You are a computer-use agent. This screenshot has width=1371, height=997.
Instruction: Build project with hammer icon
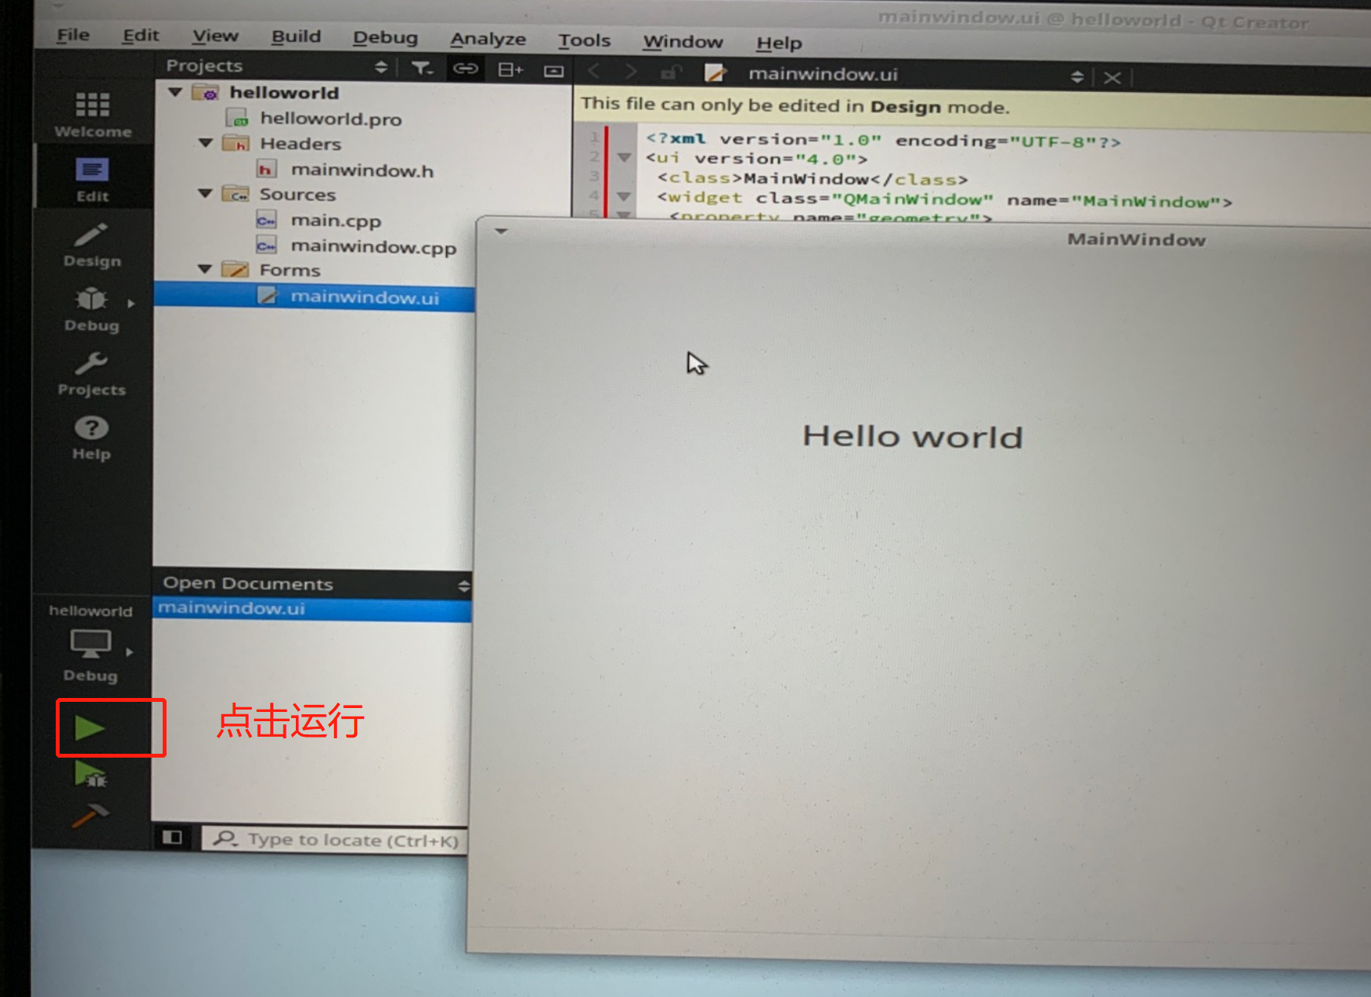click(x=90, y=815)
